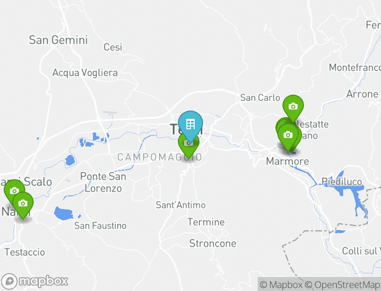The image size is (381, 291).
Task: Open the camera pin nearest San Carlo
Action: pos(293,107)
